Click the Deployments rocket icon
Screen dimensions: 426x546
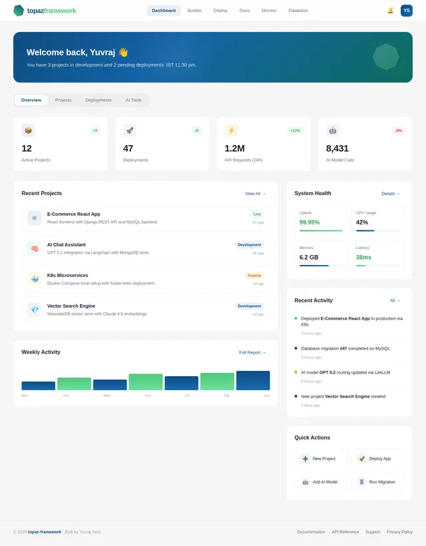pyautogui.click(x=130, y=131)
